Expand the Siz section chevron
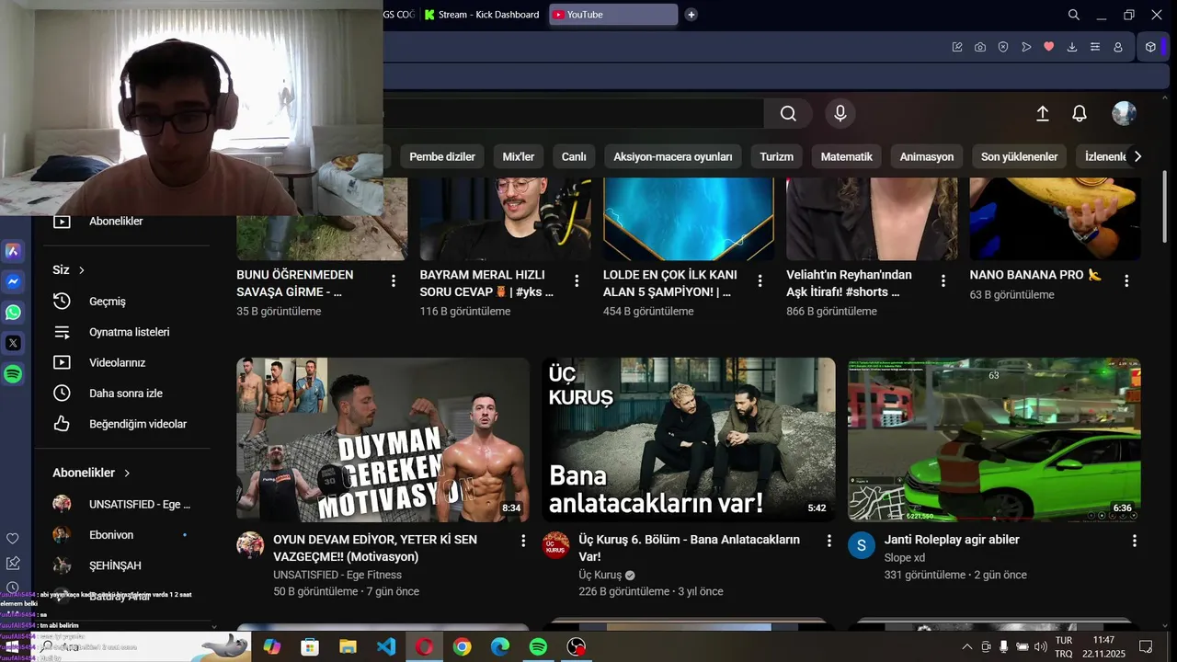Viewport: 1177px width, 662px height. 82,270
